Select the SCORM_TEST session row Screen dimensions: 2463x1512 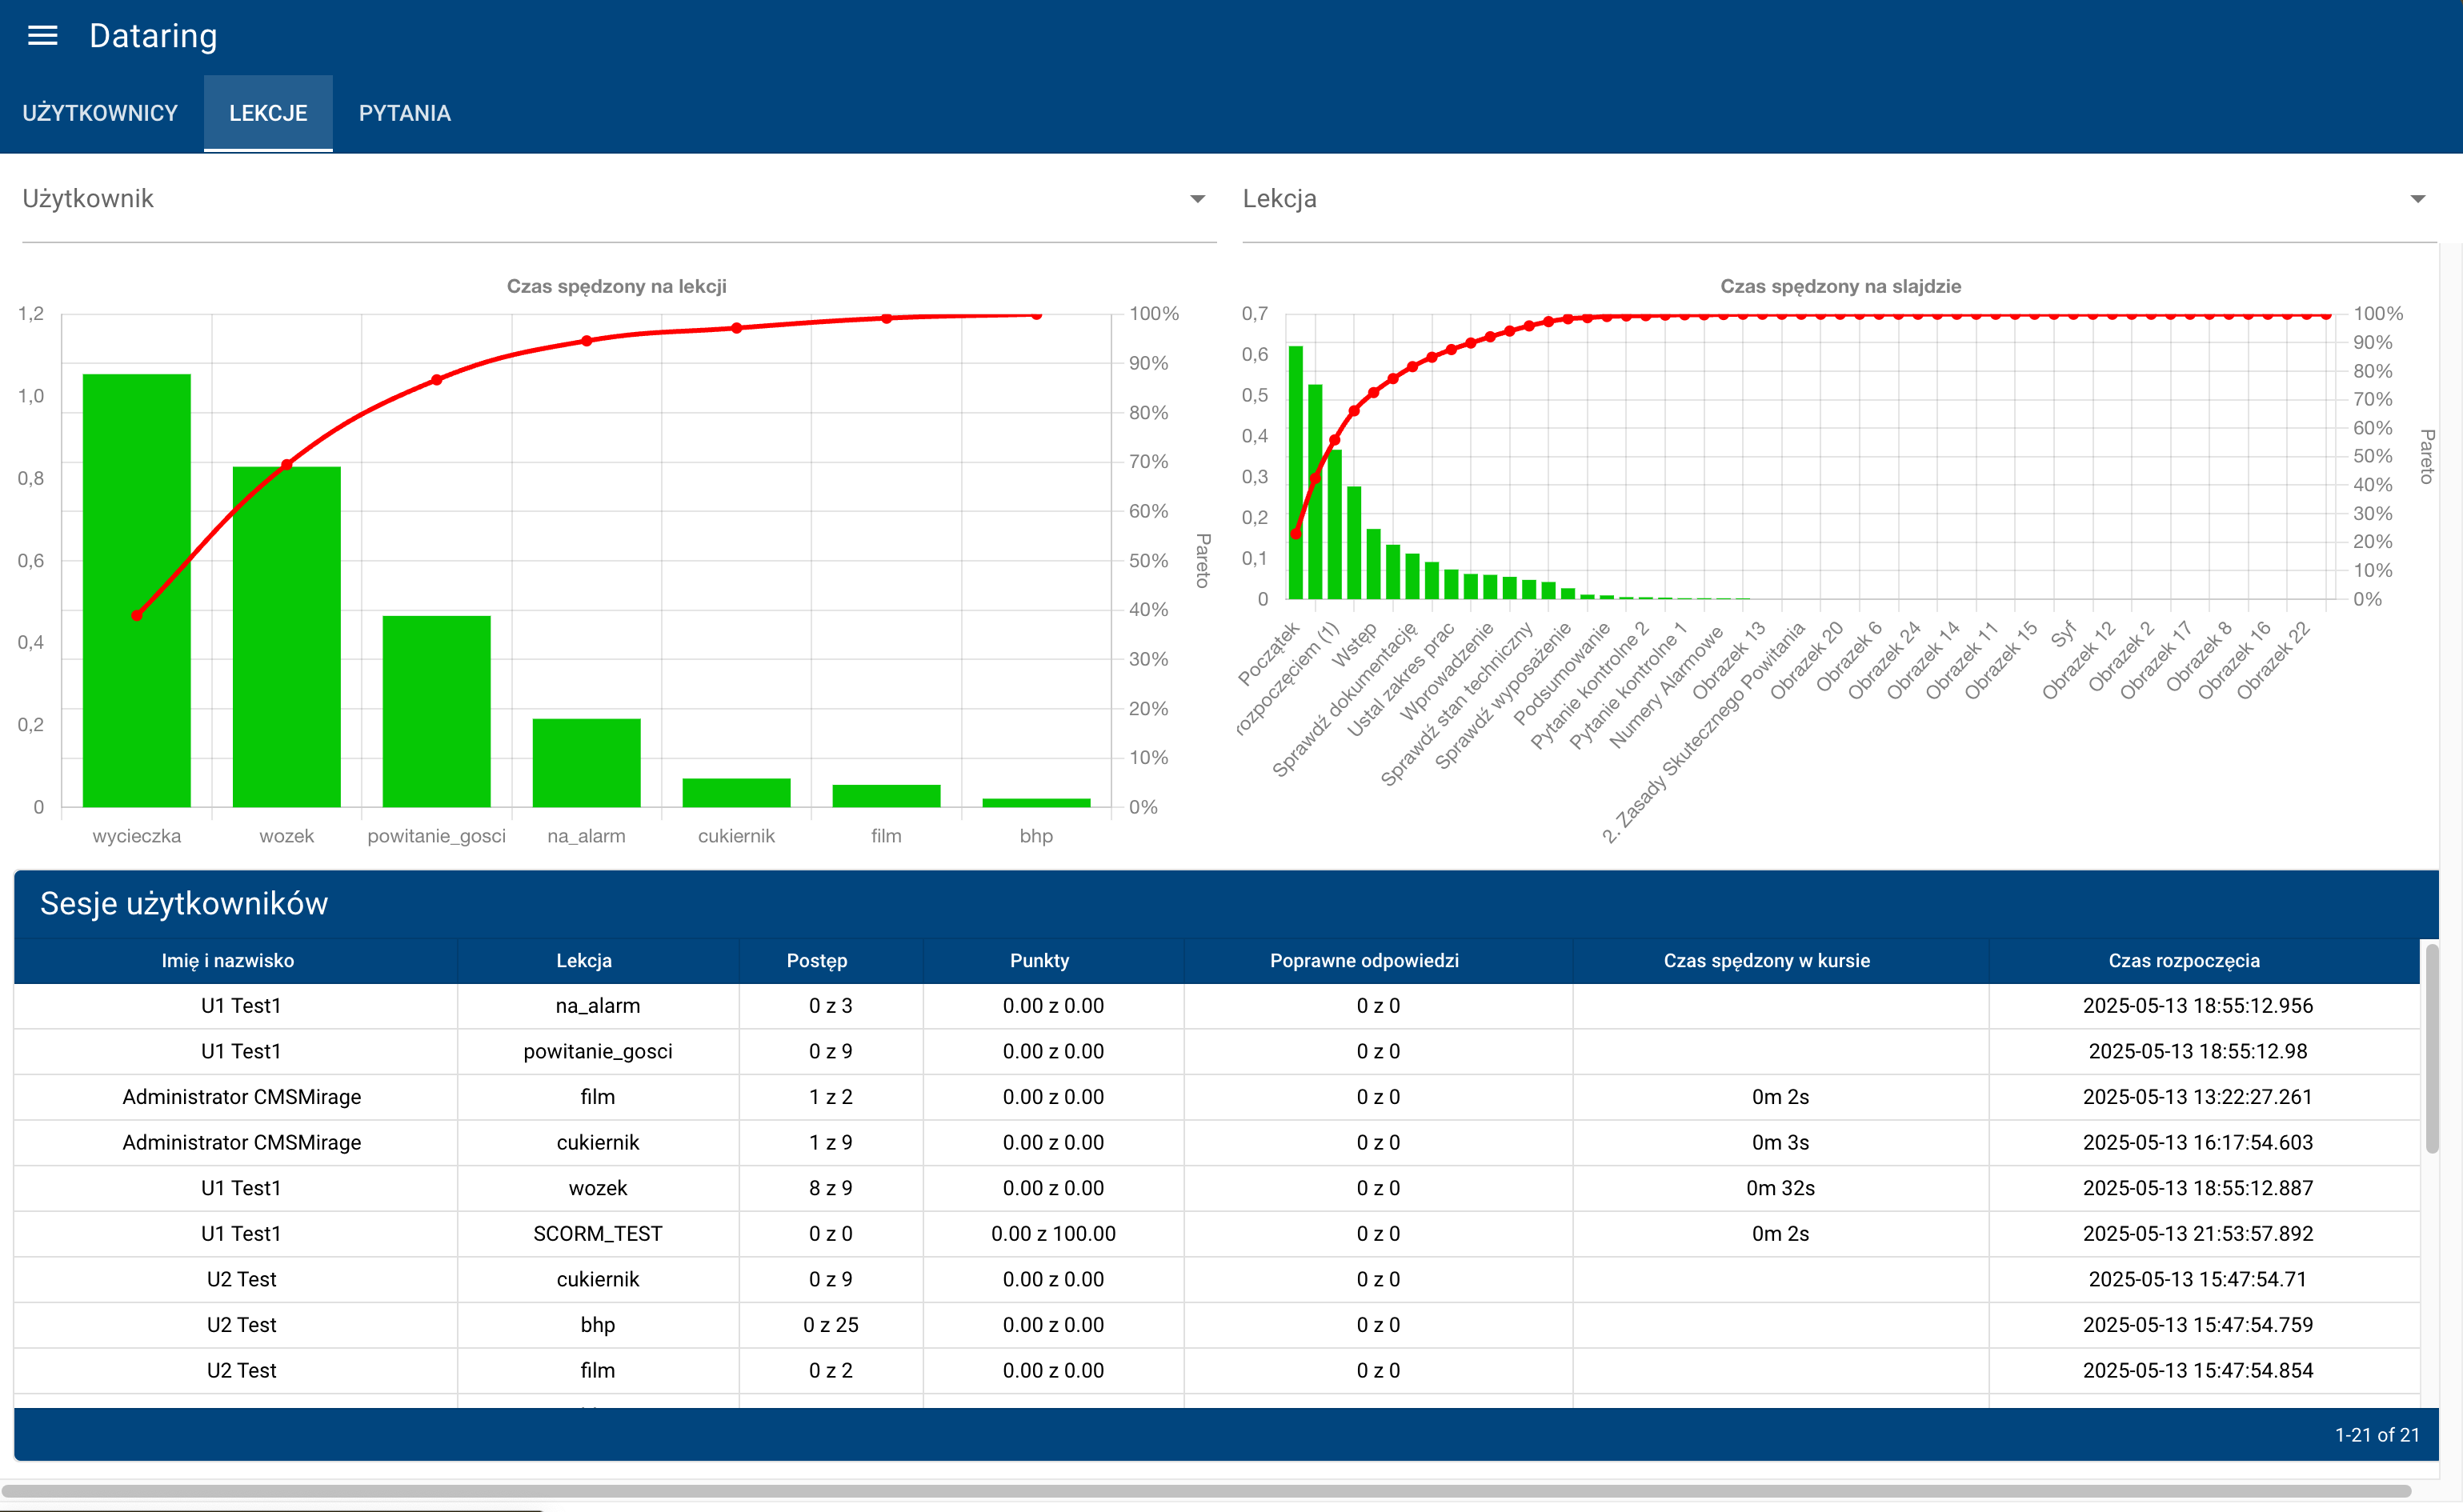pos(597,1233)
